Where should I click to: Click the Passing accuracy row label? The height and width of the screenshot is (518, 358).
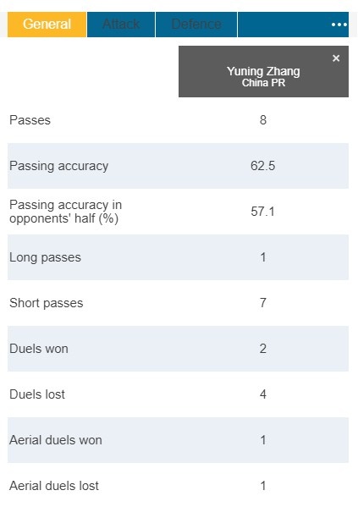pyautogui.click(x=58, y=166)
